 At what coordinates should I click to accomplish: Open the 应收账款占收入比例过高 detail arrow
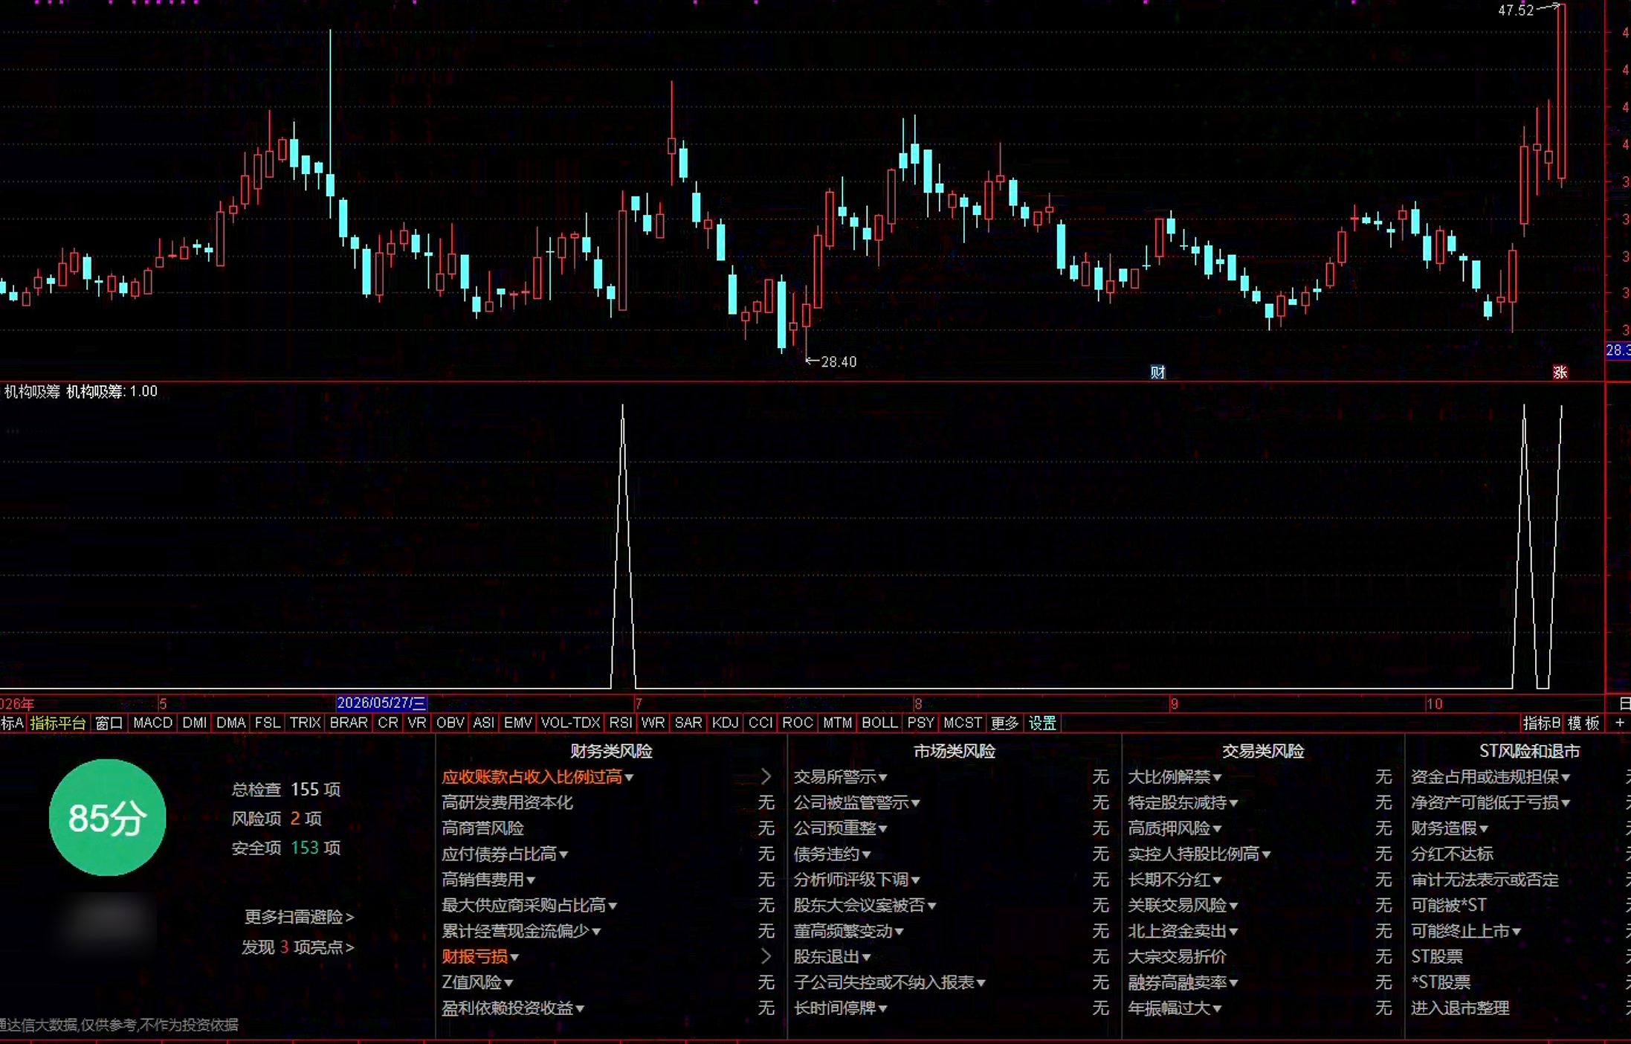point(766,776)
